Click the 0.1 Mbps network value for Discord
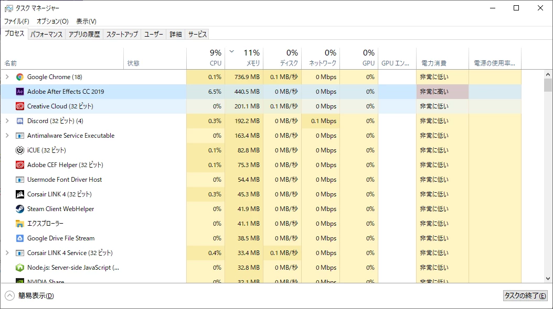Screen dimensions: 553x309 point(323,120)
